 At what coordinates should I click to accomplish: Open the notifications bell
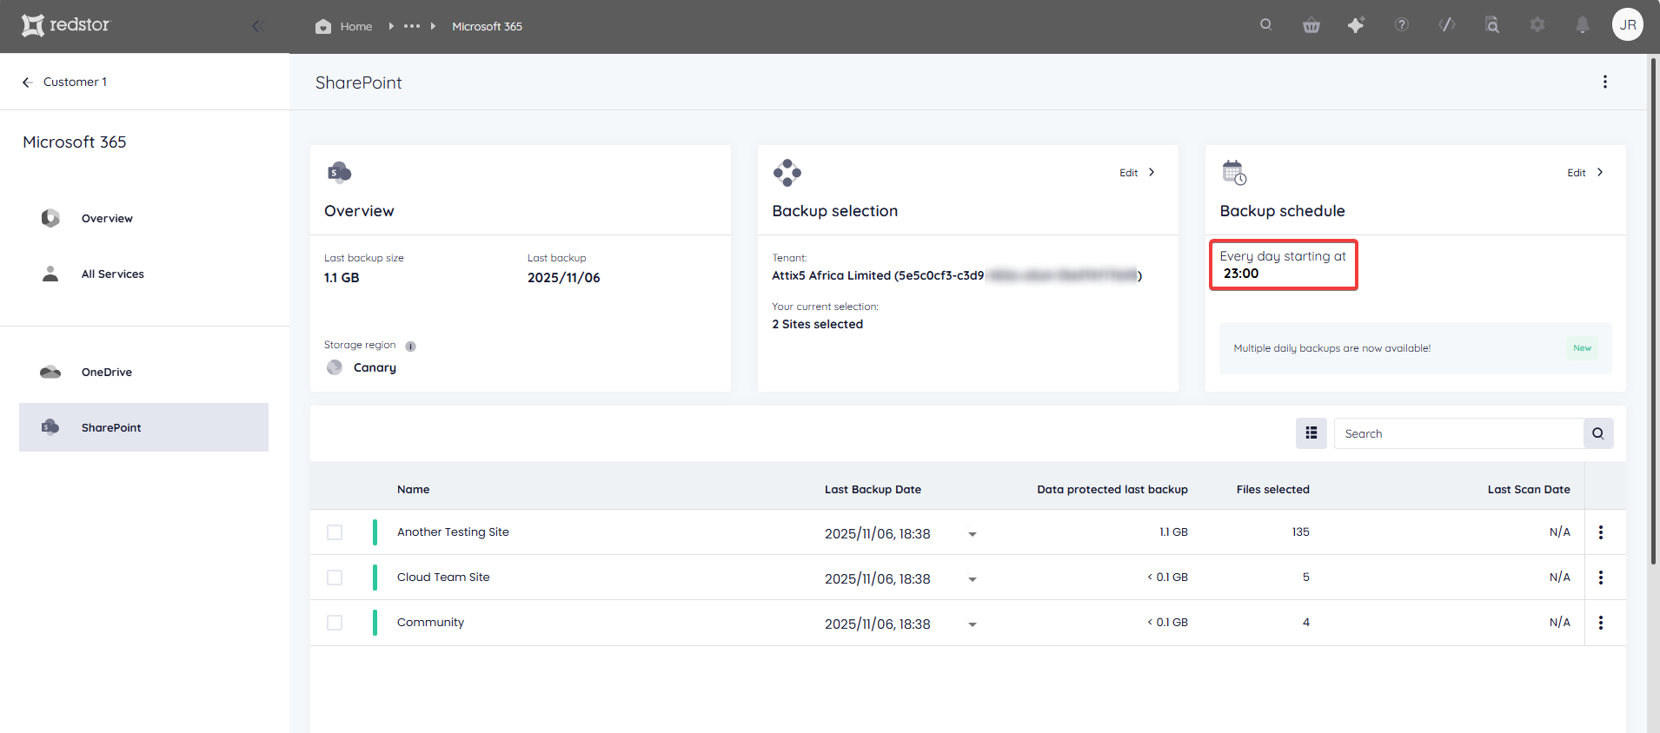[1583, 25]
